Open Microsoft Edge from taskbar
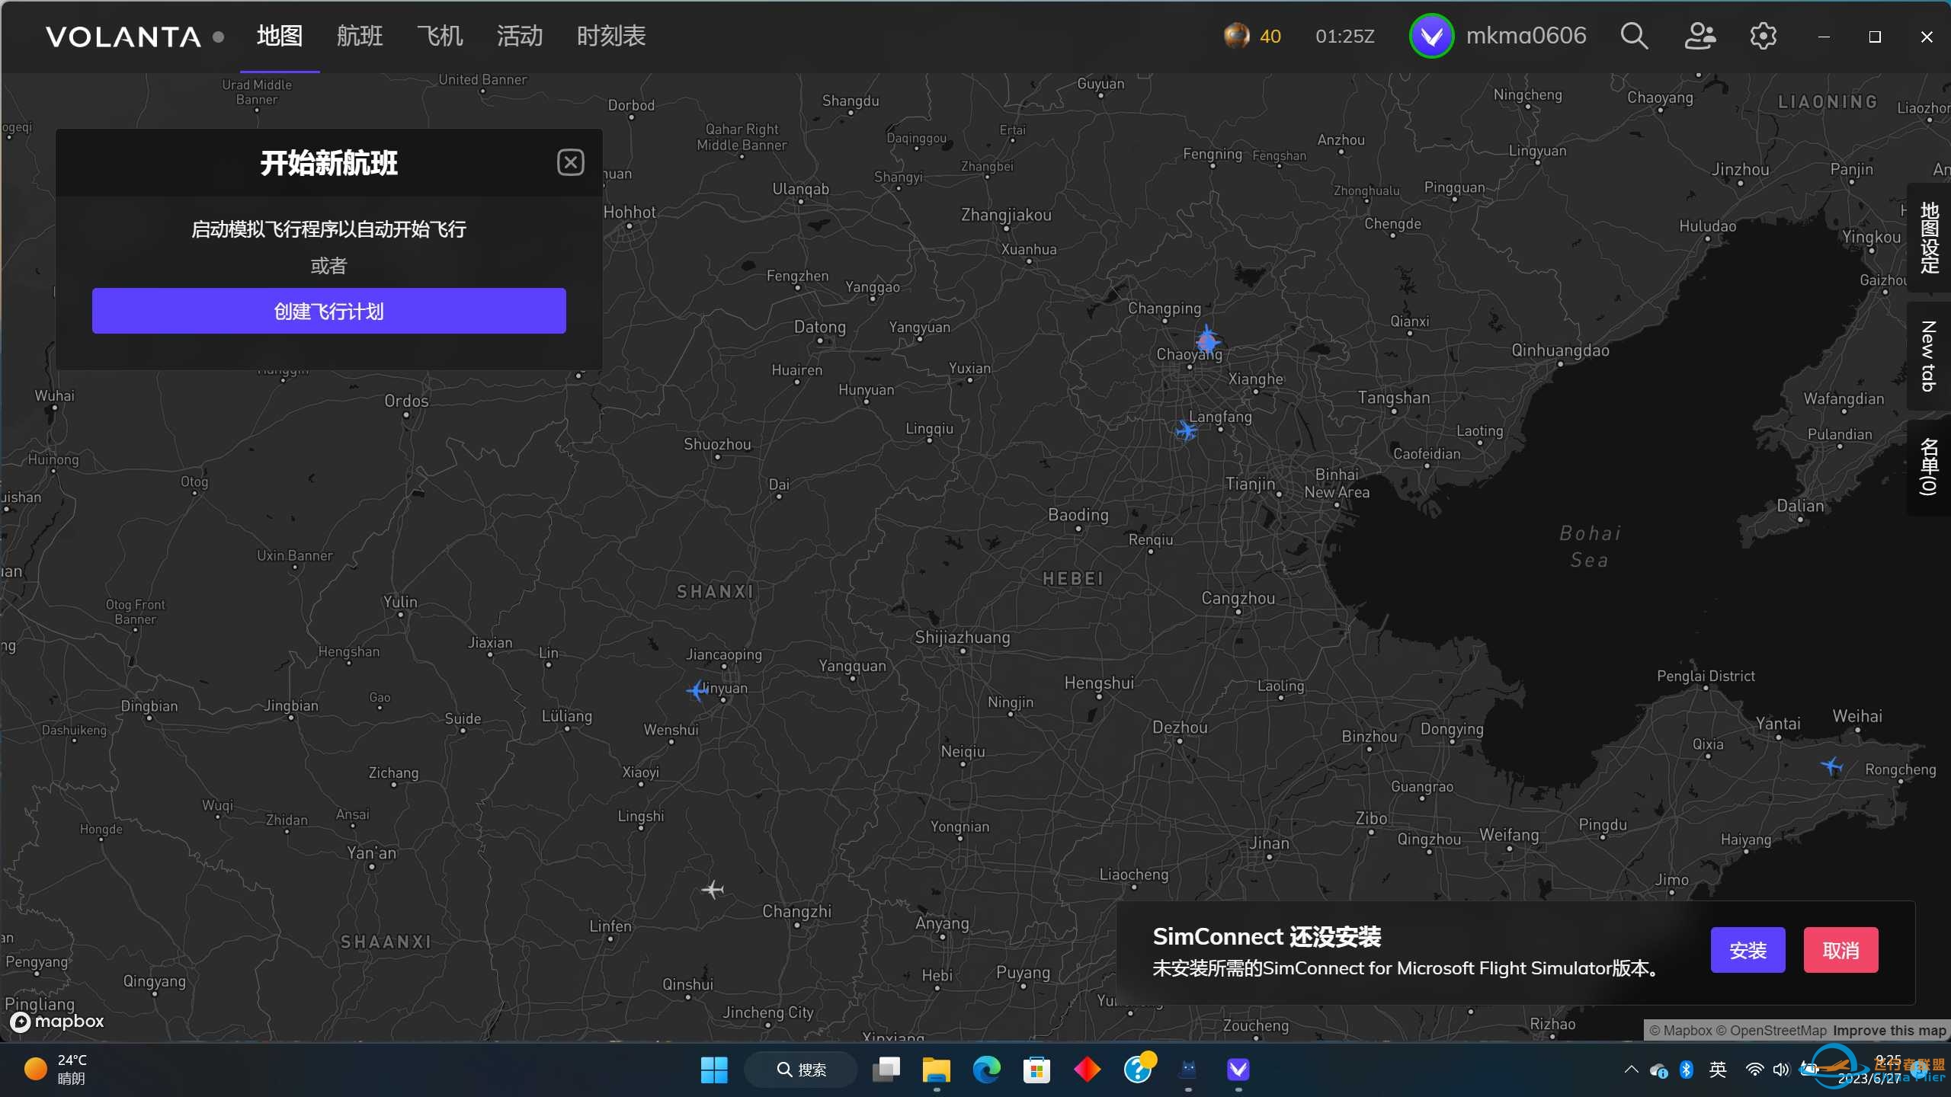 (x=986, y=1070)
